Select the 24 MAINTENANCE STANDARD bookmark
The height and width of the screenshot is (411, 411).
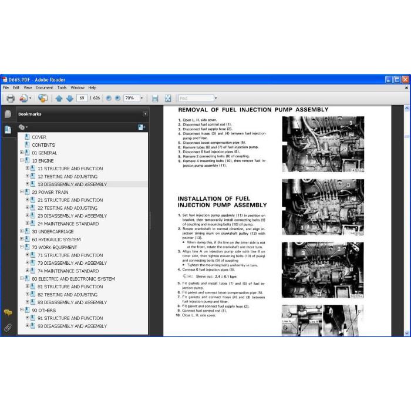(68, 224)
